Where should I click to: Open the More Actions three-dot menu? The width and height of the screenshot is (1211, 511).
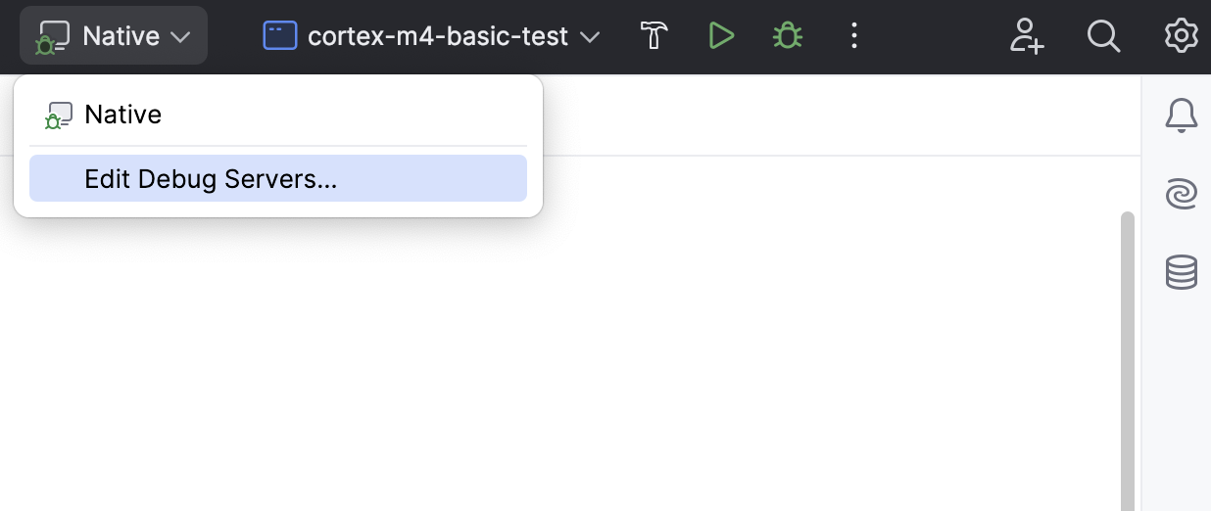tap(854, 36)
